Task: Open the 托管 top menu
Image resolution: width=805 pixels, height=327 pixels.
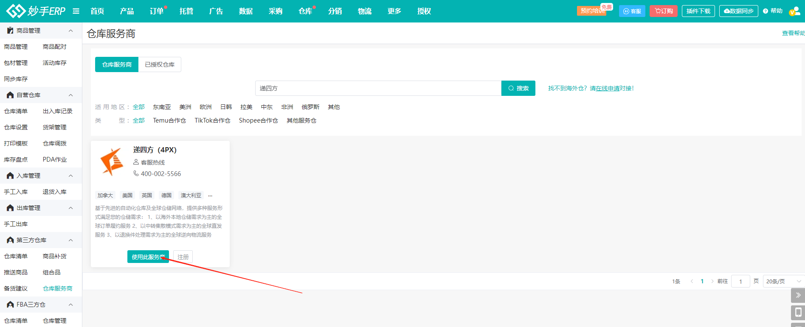Action: (186, 11)
